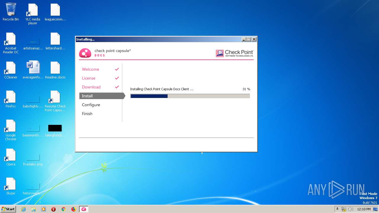Viewport: 379px width, 213px height.
Task: Select the lettershard desktop file
Action: click(x=55, y=41)
